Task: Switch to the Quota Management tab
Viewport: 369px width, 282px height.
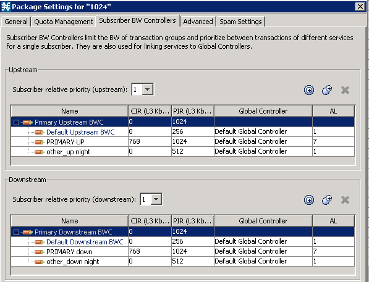Action: tap(63, 22)
